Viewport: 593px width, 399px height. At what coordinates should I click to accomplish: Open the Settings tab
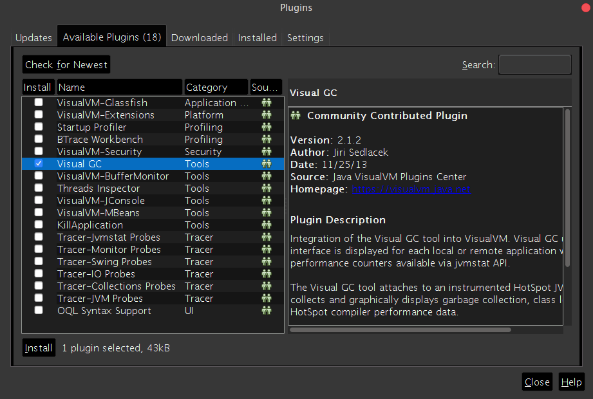(x=305, y=38)
